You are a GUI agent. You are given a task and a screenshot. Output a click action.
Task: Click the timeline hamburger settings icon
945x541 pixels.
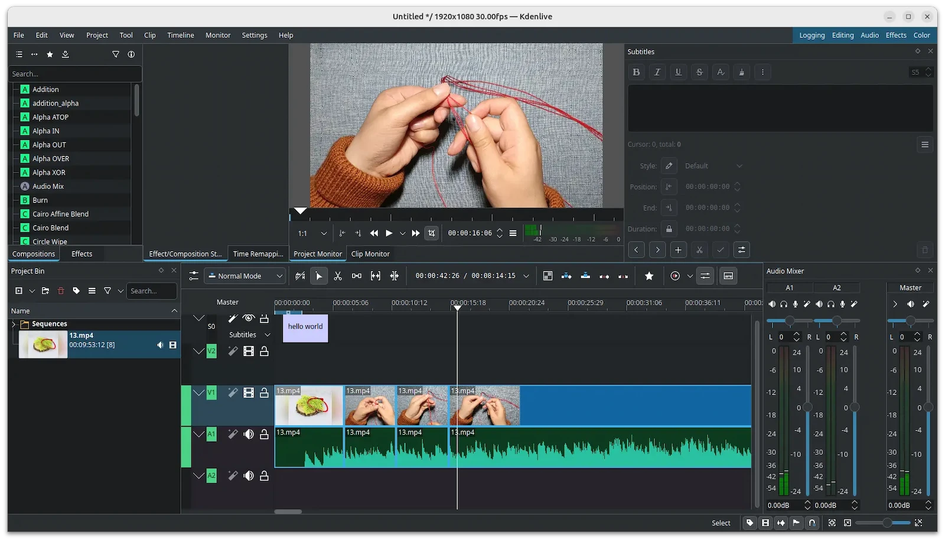194,276
